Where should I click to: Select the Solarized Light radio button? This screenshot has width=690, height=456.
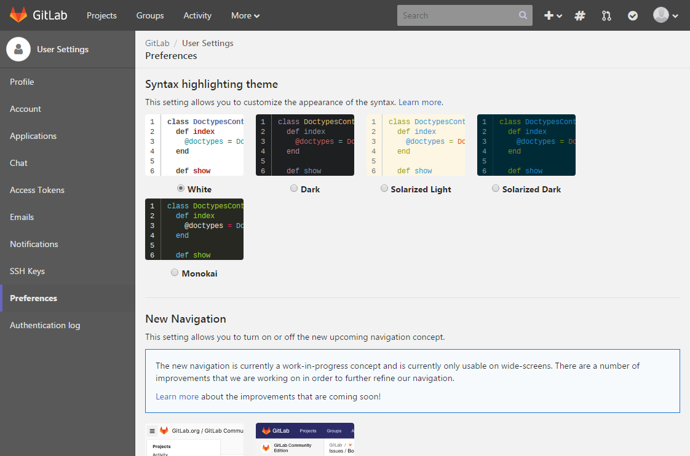pos(384,189)
